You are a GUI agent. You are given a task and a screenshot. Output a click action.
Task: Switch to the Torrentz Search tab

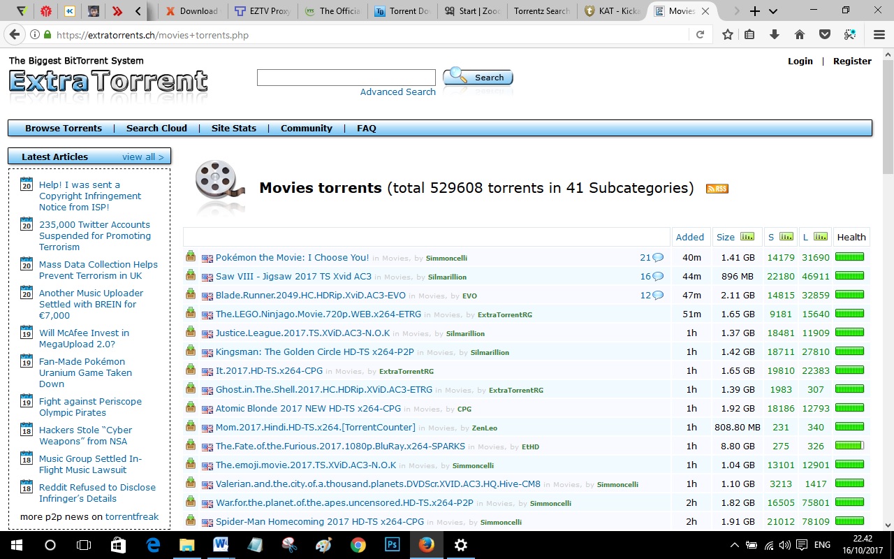541,11
